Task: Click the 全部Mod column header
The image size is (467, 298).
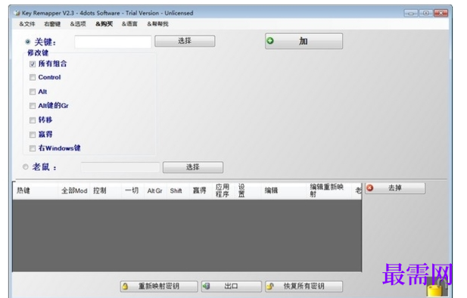Action: tap(74, 191)
